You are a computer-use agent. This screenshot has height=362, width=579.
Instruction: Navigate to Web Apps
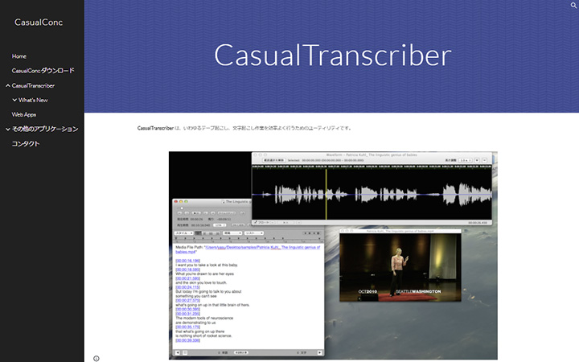coord(24,114)
